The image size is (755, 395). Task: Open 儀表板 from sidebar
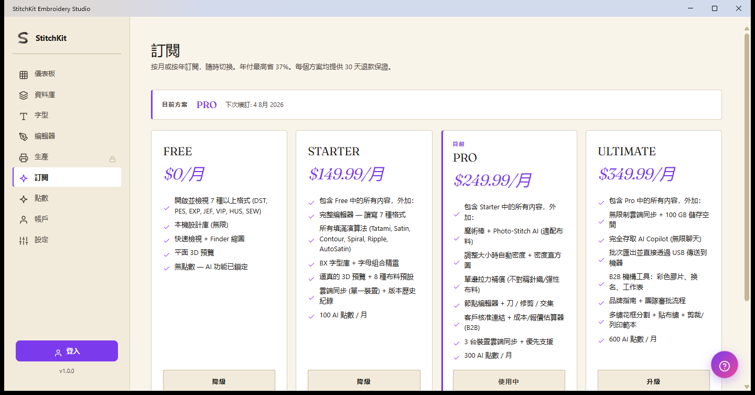pyautogui.click(x=67, y=74)
